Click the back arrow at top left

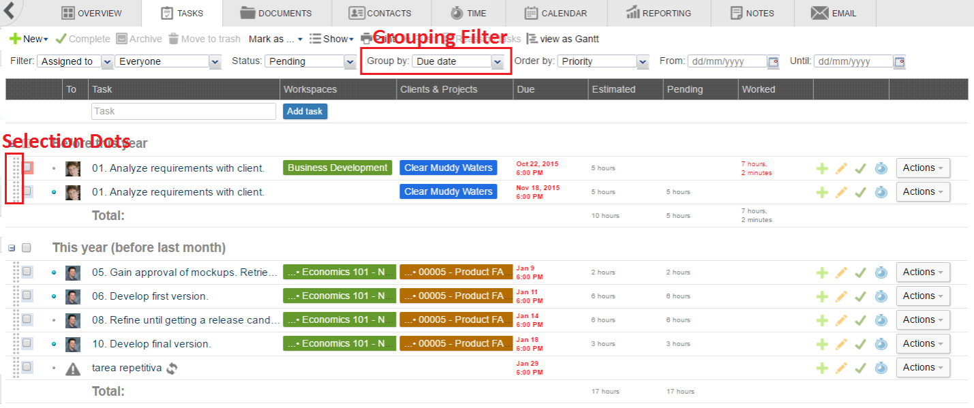(10, 12)
